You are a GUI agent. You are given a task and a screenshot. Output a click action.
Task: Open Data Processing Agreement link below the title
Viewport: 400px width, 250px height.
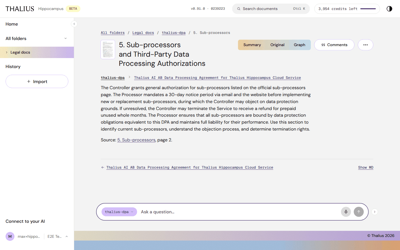[217, 78]
